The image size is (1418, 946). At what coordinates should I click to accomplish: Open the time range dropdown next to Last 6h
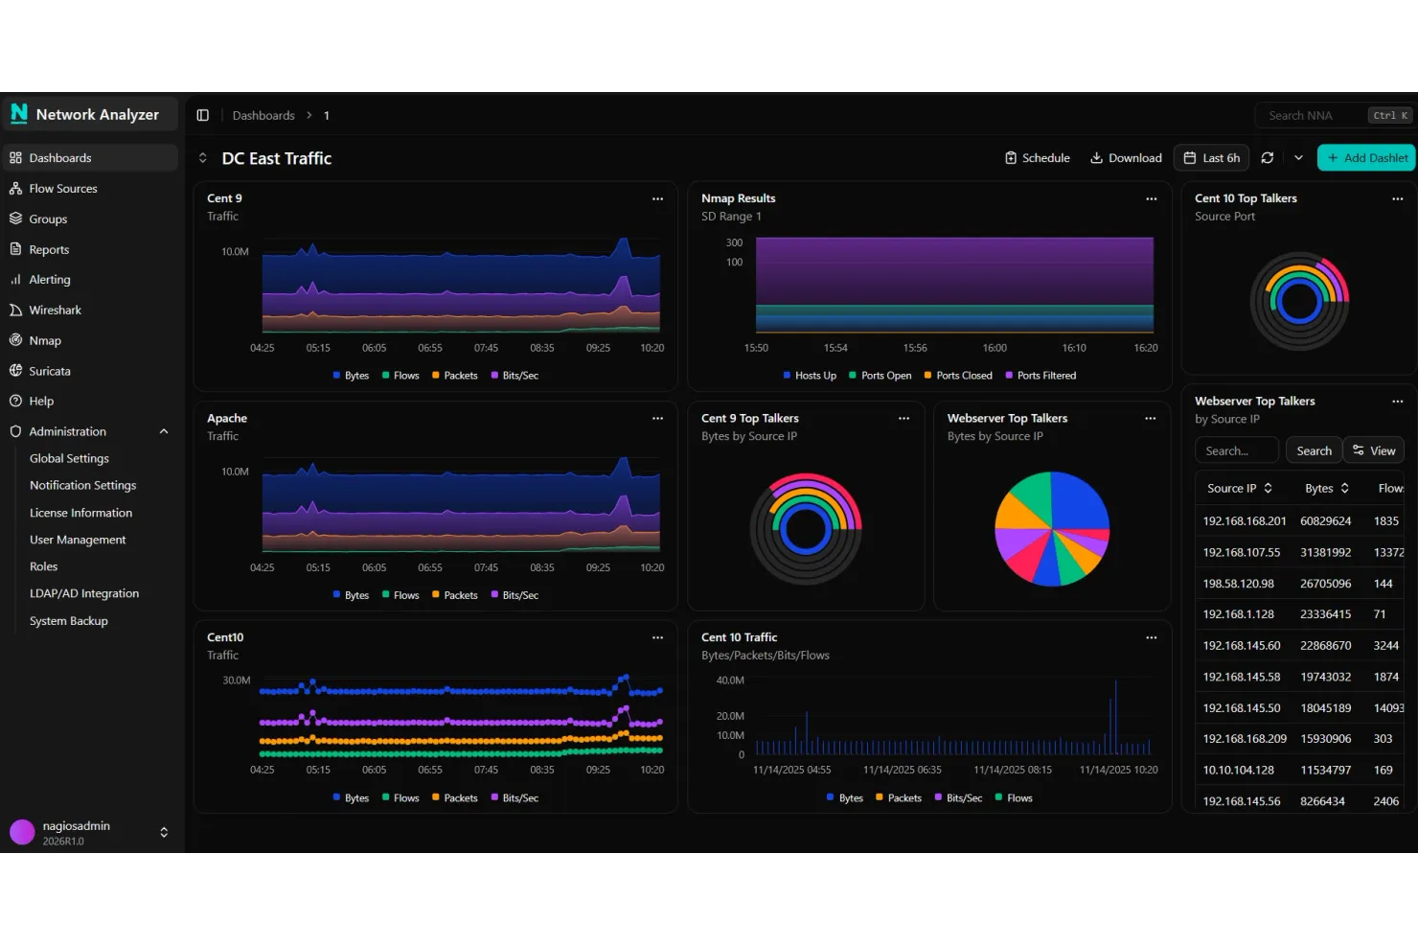click(x=1298, y=157)
